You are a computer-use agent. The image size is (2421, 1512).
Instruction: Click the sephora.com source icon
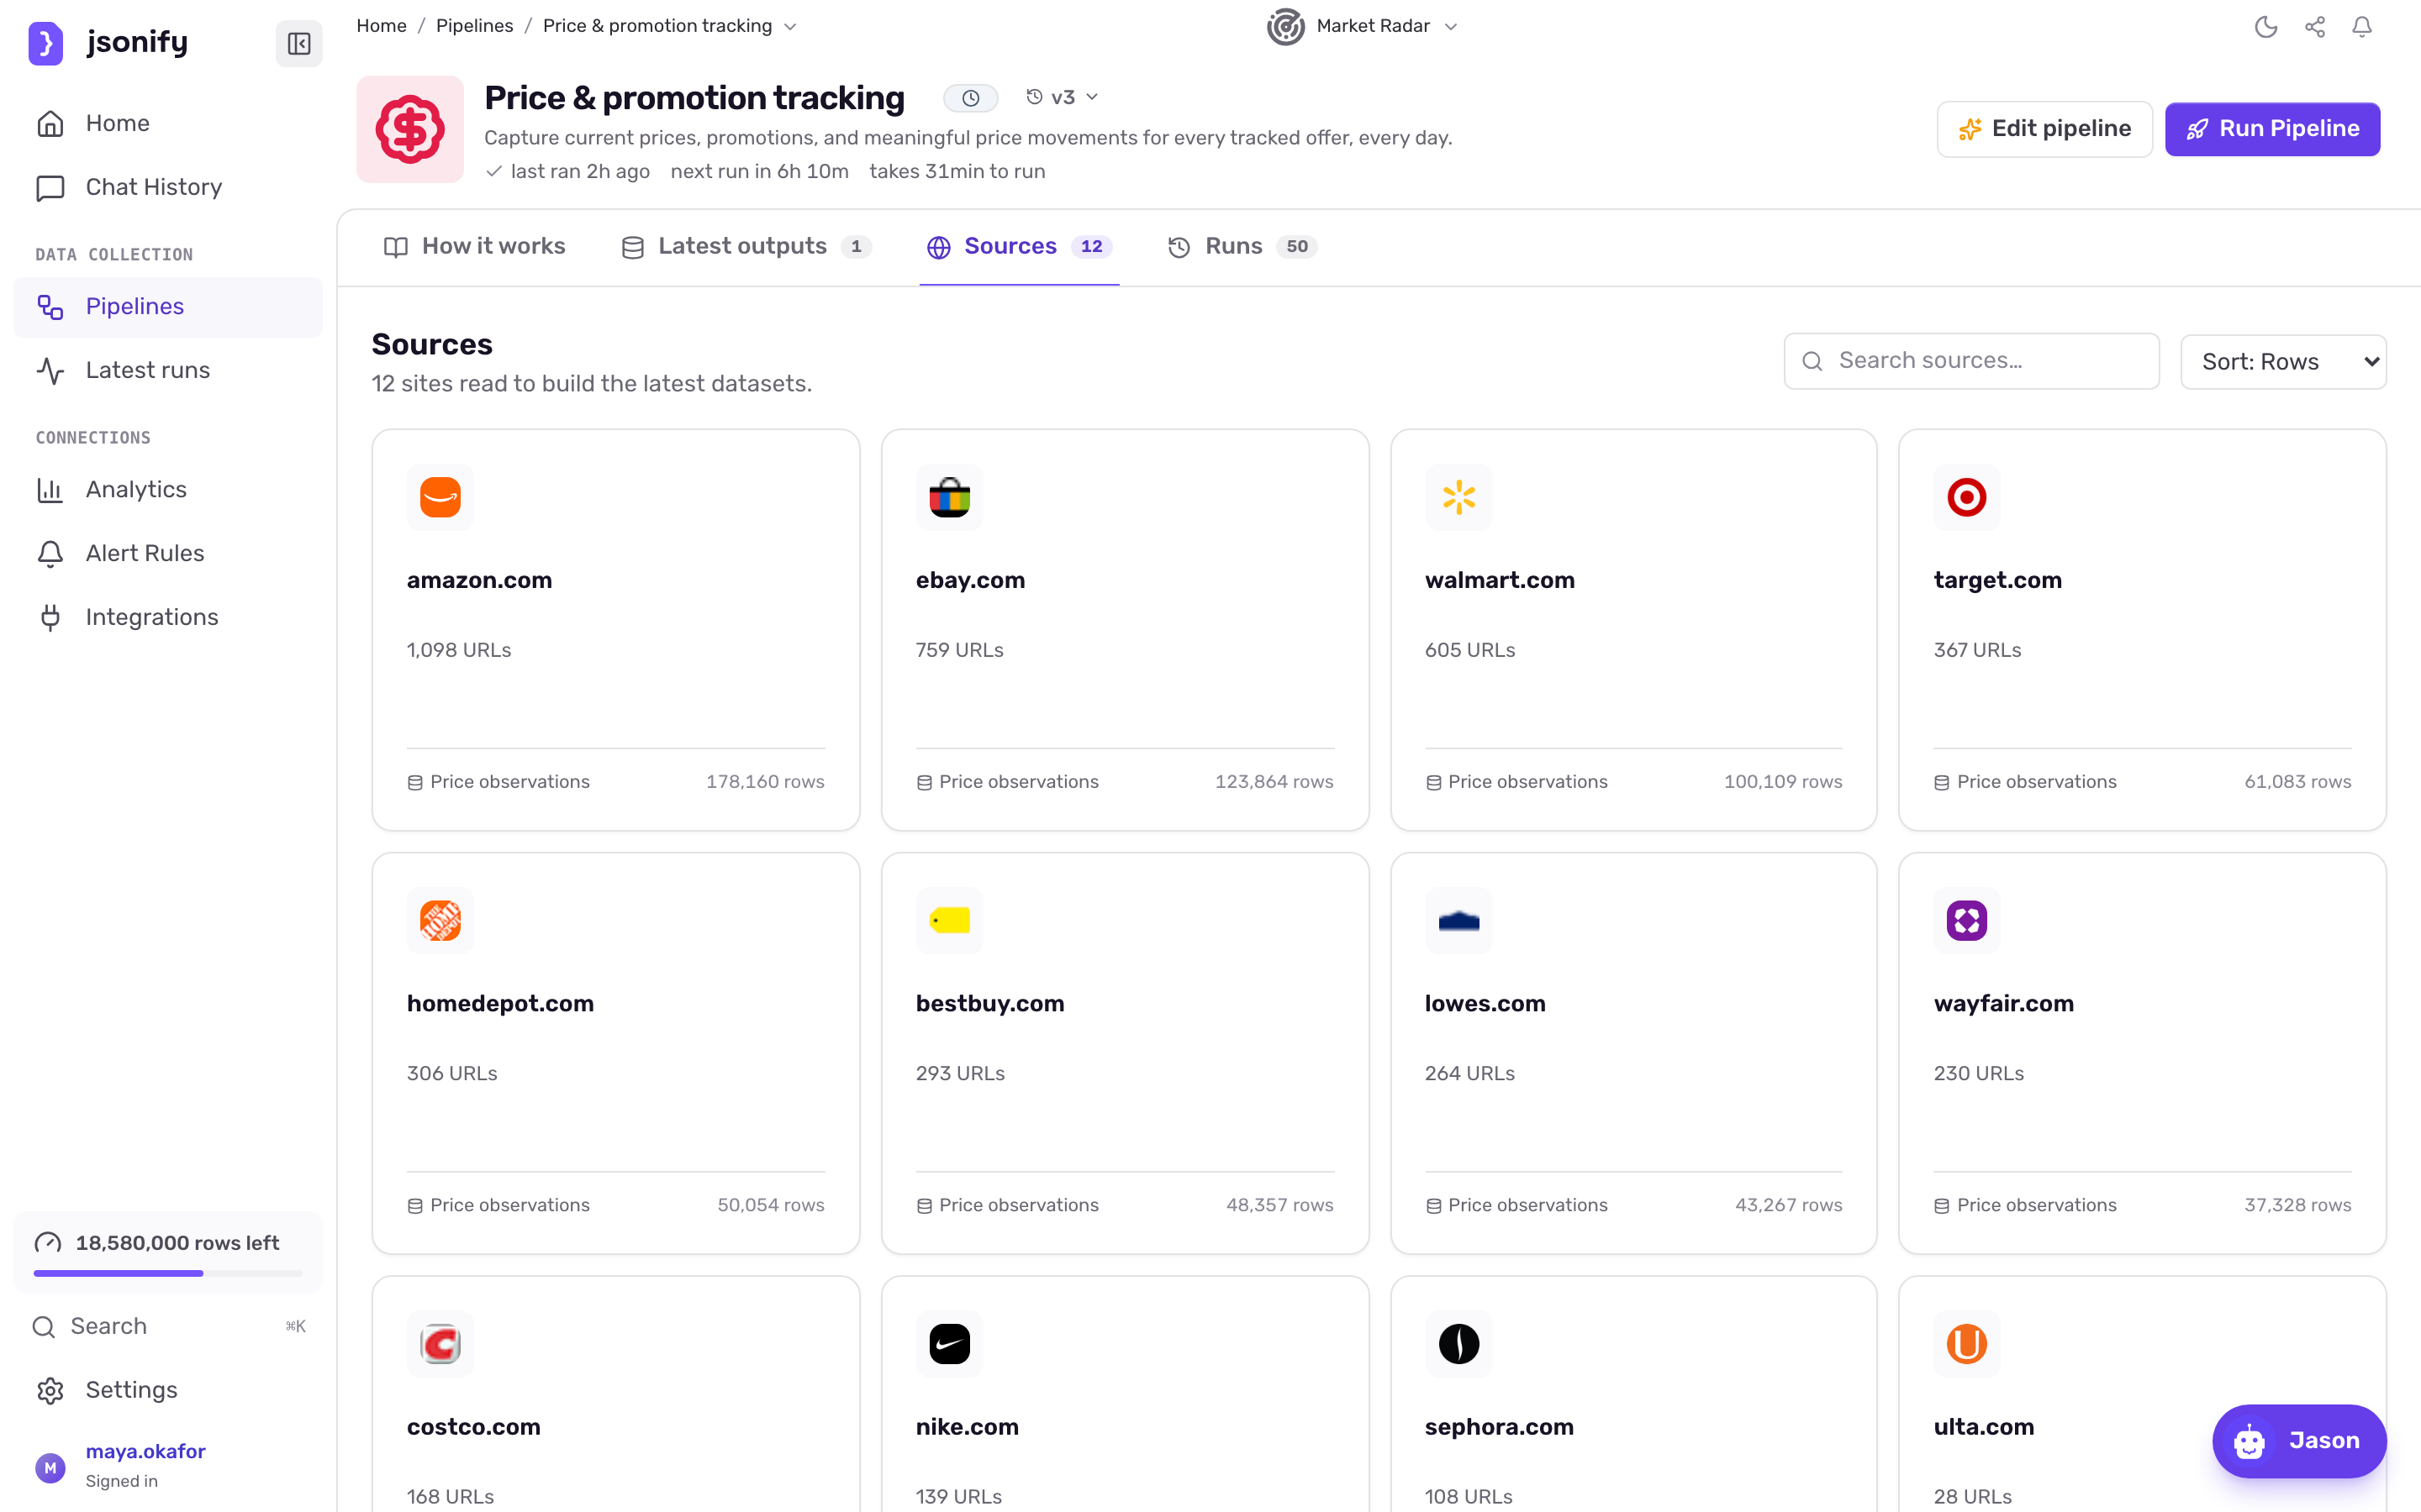(x=1458, y=1343)
